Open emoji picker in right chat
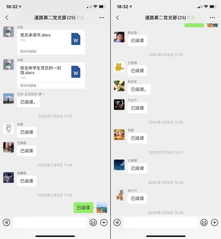 click(x=204, y=223)
